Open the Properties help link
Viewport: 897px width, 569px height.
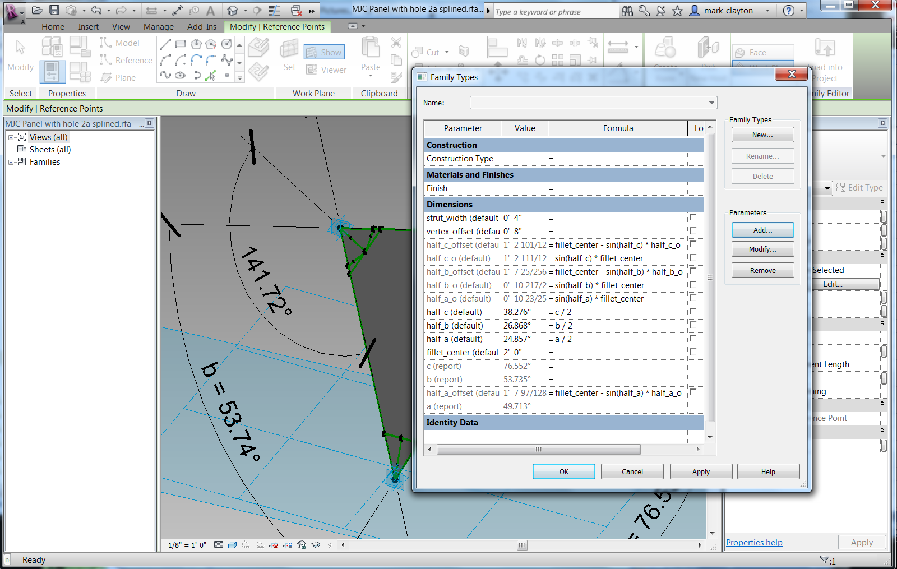(754, 543)
